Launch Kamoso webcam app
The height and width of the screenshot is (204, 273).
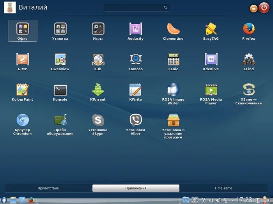(135, 61)
